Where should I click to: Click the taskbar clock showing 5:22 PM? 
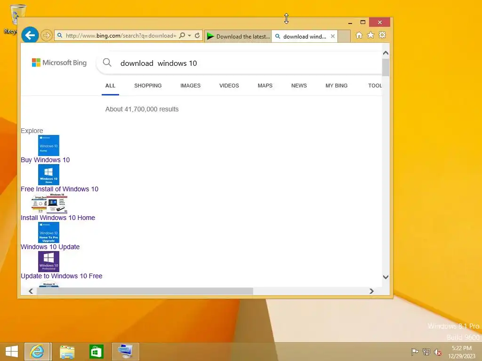461,352
